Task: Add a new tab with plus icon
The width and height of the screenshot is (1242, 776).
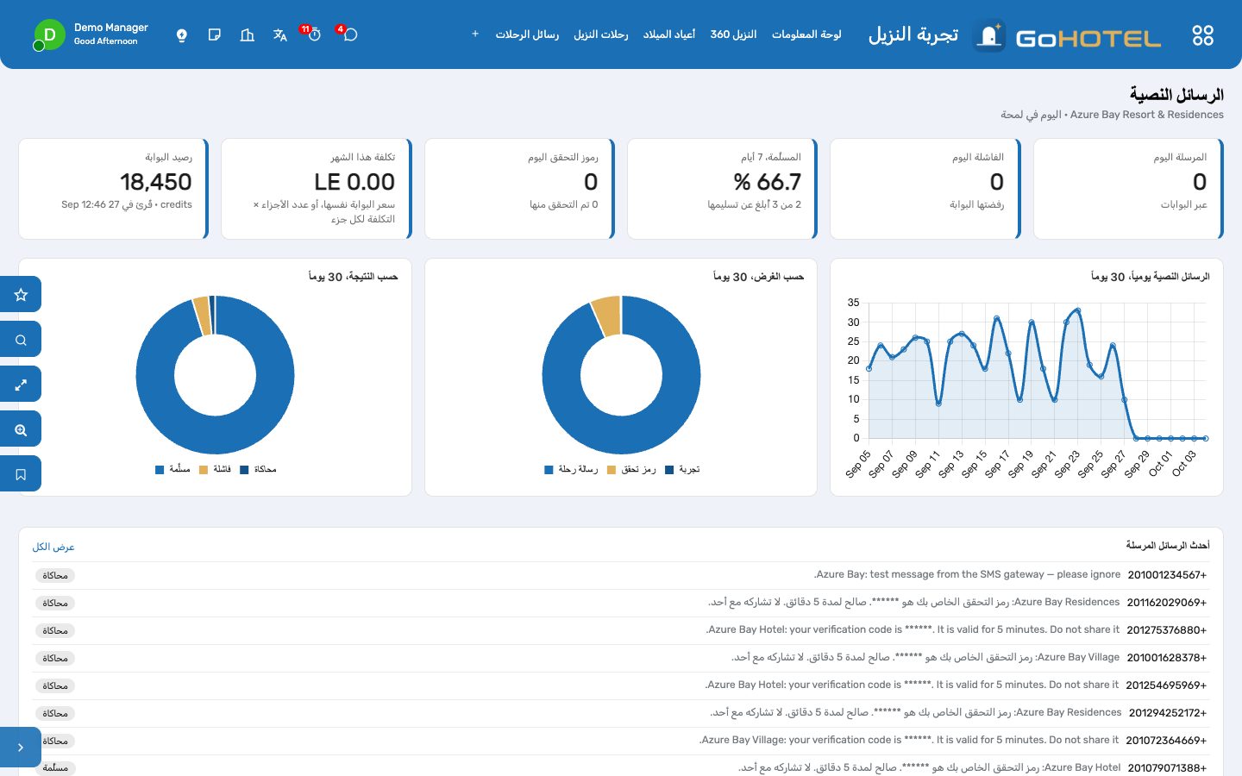Action: (475, 34)
